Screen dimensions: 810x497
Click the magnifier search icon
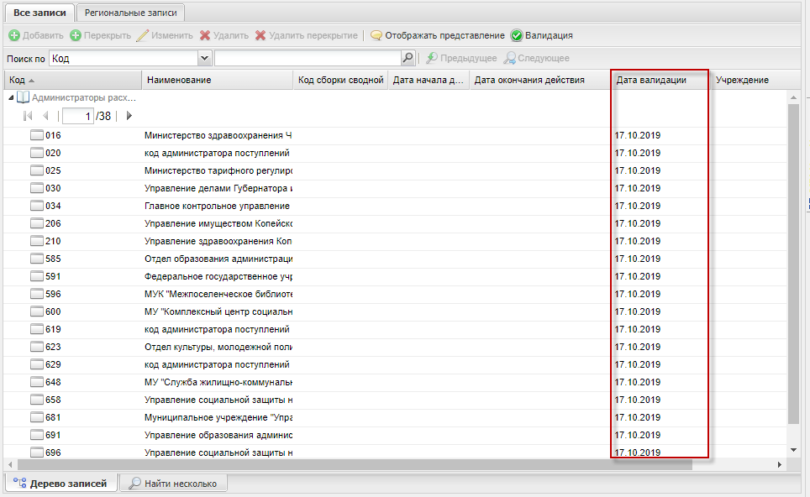pos(408,58)
